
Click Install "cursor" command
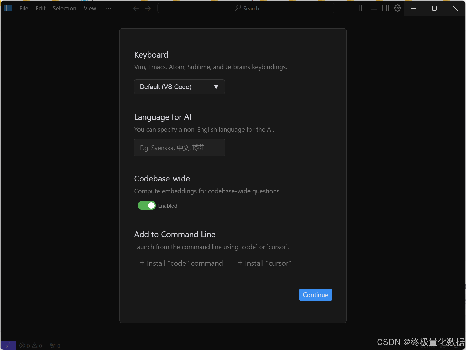pyautogui.click(x=265, y=263)
